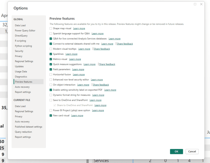
Task: Enable Dynamic format string for measures
Action: point(51,95)
